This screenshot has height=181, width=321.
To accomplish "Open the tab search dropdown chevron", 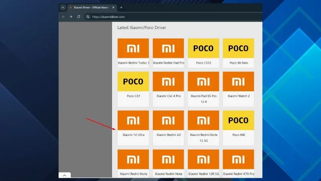I will pyautogui.click(x=63, y=7).
